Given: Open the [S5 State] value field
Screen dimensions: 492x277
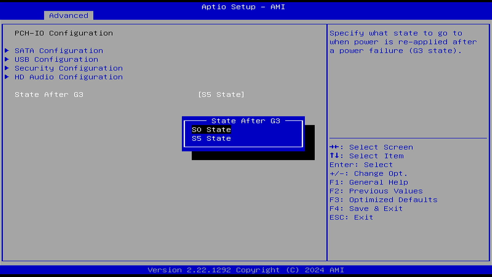Looking at the screenshot, I should [x=221, y=95].
